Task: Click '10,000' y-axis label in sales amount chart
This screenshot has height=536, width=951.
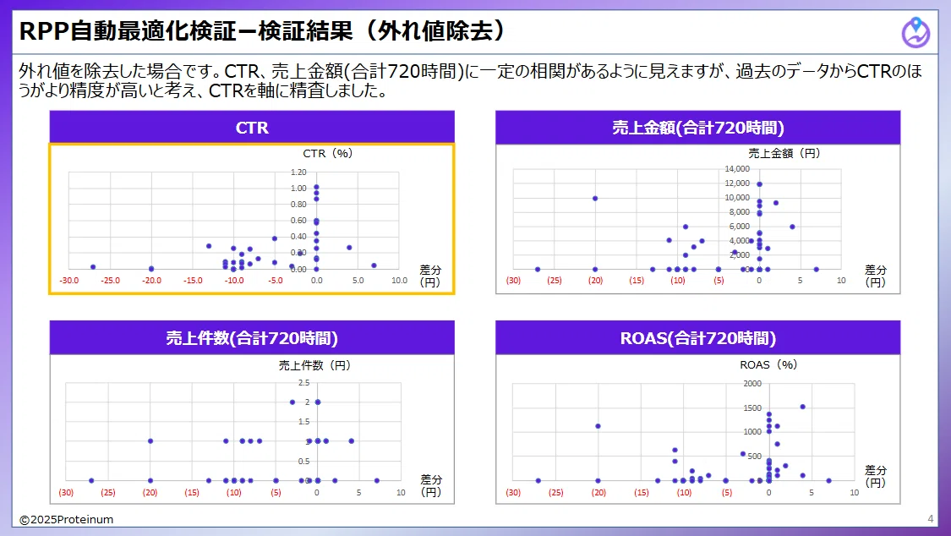Action: [737, 197]
